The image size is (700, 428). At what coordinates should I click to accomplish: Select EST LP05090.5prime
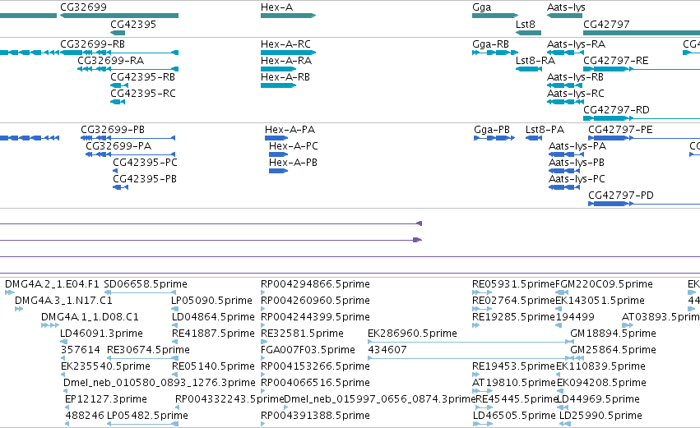click(211, 301)
